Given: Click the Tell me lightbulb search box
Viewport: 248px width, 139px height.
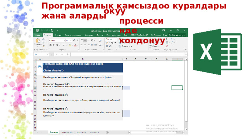Looking at the screenshot, I should coord(159,35).
